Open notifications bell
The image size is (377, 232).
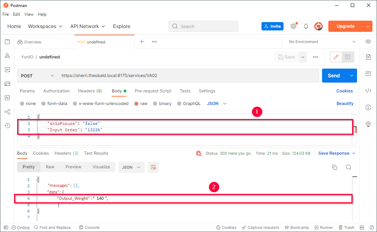(306, 26)
